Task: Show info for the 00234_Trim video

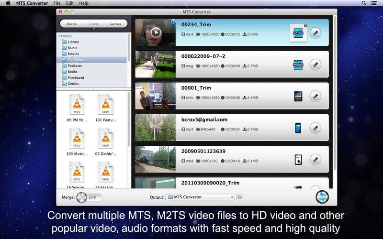Action: point(173,22)
